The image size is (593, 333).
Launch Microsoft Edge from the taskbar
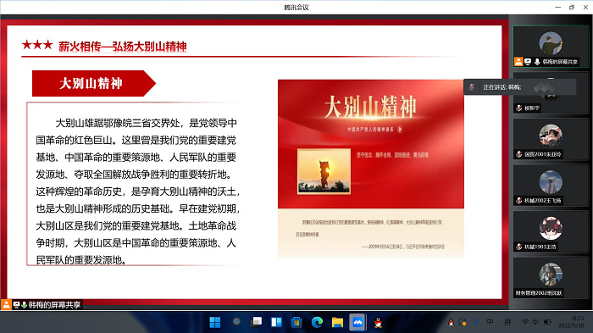(317, 322)
